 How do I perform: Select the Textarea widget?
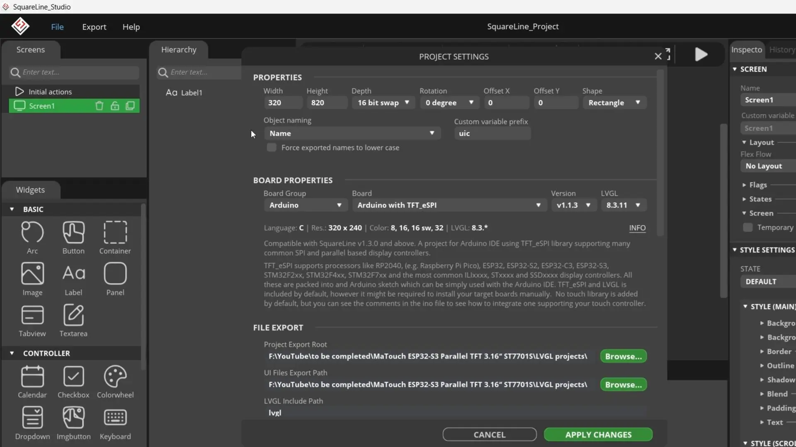(73, 320)
